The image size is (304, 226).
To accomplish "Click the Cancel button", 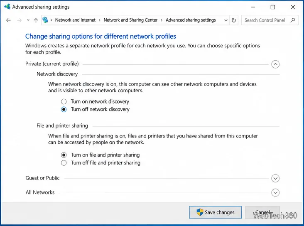I will [262, 212].
